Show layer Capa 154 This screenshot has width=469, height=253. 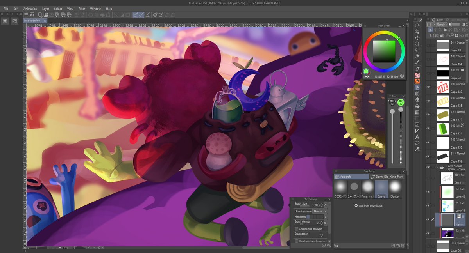click(428, 59)
